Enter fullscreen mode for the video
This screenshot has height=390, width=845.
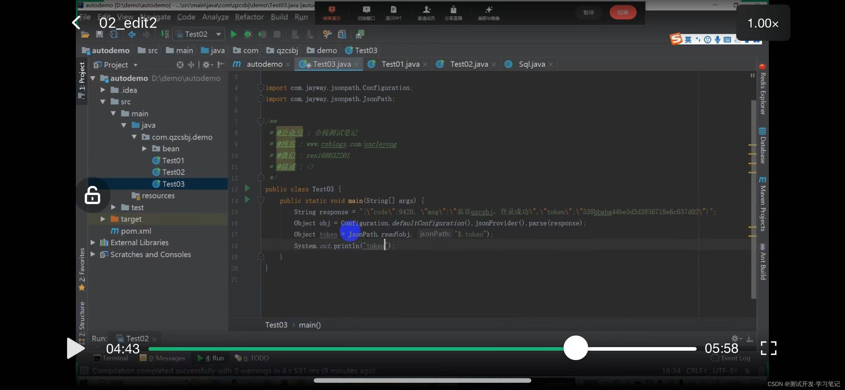pyautogui.click(x=768, y=348)
